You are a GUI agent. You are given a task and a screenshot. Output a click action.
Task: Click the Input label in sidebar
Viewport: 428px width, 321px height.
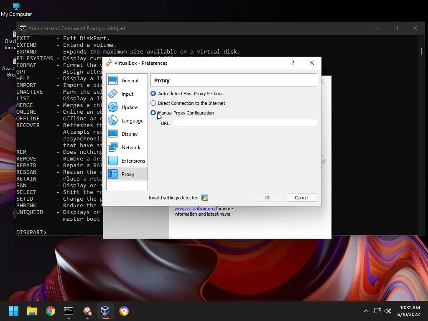pyautogui.click(x=127, y=94)
